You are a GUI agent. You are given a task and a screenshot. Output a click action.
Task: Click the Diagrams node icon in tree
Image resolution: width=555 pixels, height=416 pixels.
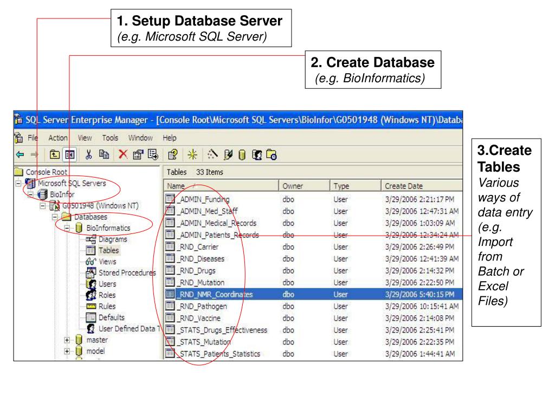click(91, 239)
